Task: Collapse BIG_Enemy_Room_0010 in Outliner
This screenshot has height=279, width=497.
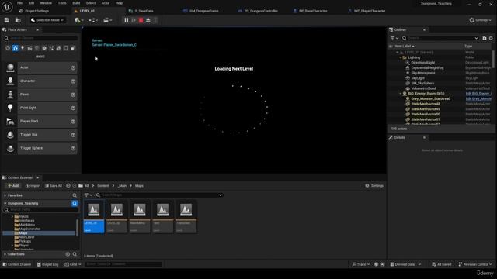Action: [401, 94]
